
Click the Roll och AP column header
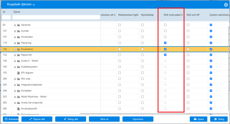pos(193,15)
